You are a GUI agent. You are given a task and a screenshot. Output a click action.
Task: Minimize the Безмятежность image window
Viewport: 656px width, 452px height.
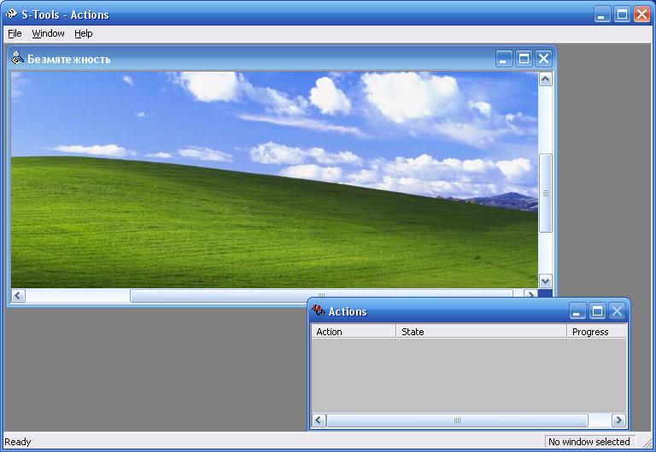point(504,59)
